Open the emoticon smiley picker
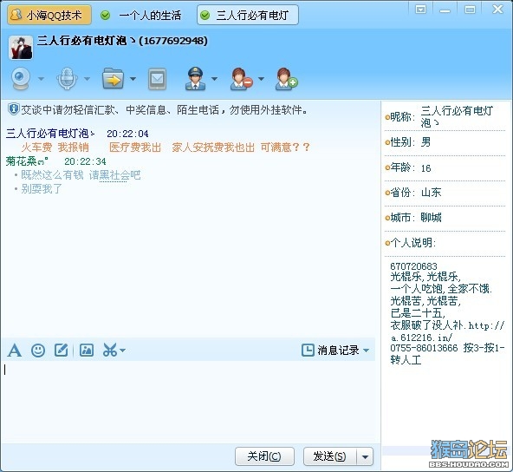 (x=38, y=351)
